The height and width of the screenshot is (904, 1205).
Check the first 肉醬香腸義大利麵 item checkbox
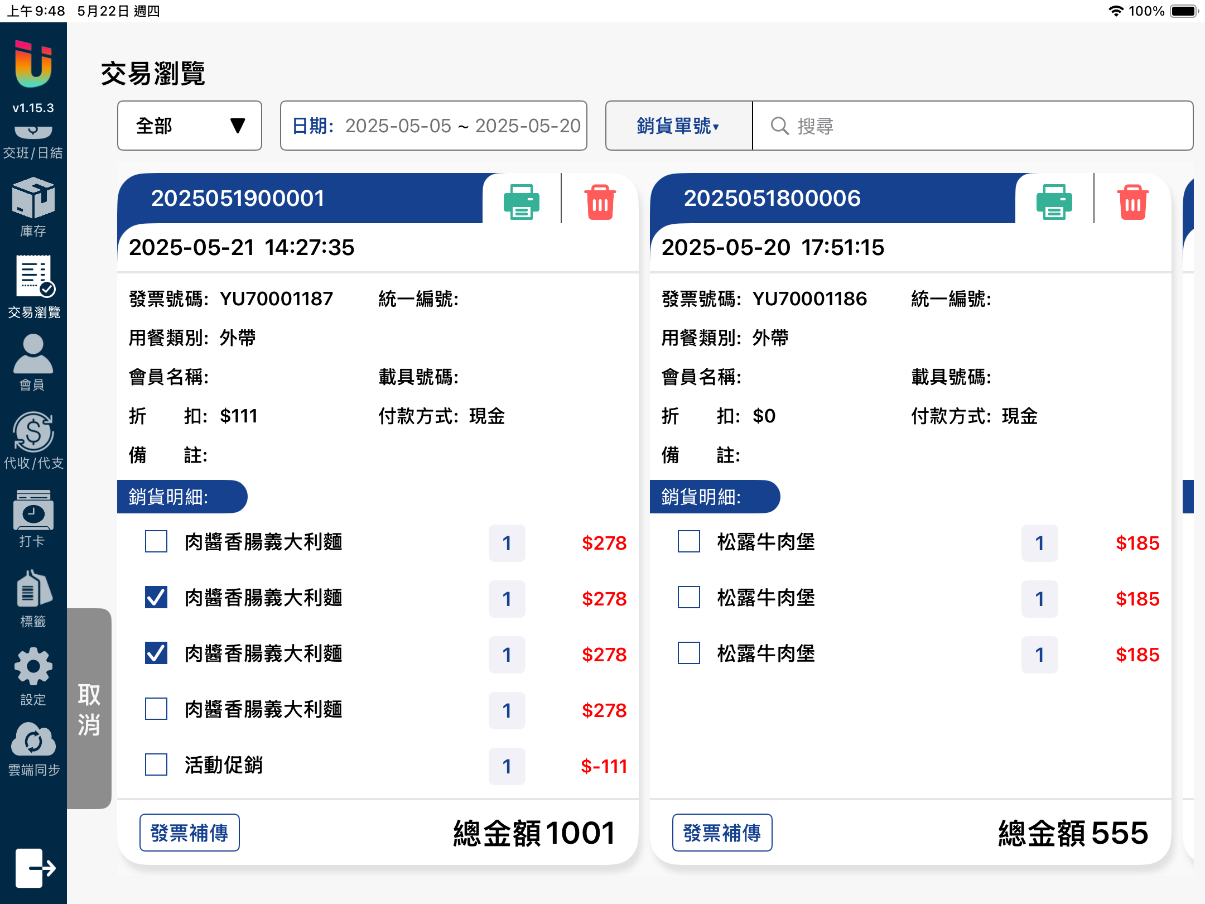pos(156,542)
